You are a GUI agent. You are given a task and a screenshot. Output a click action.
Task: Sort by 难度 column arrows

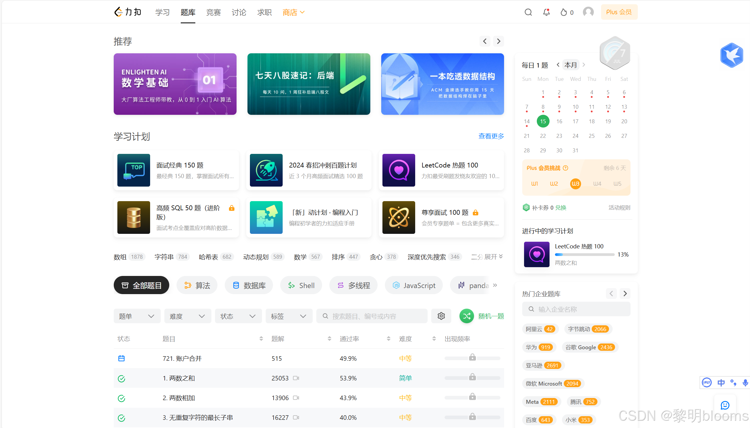(434, 339)
